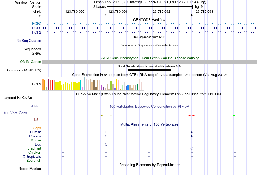Open Multiz Alignments of 100 Vertebrates title

(x=149, y=124)
